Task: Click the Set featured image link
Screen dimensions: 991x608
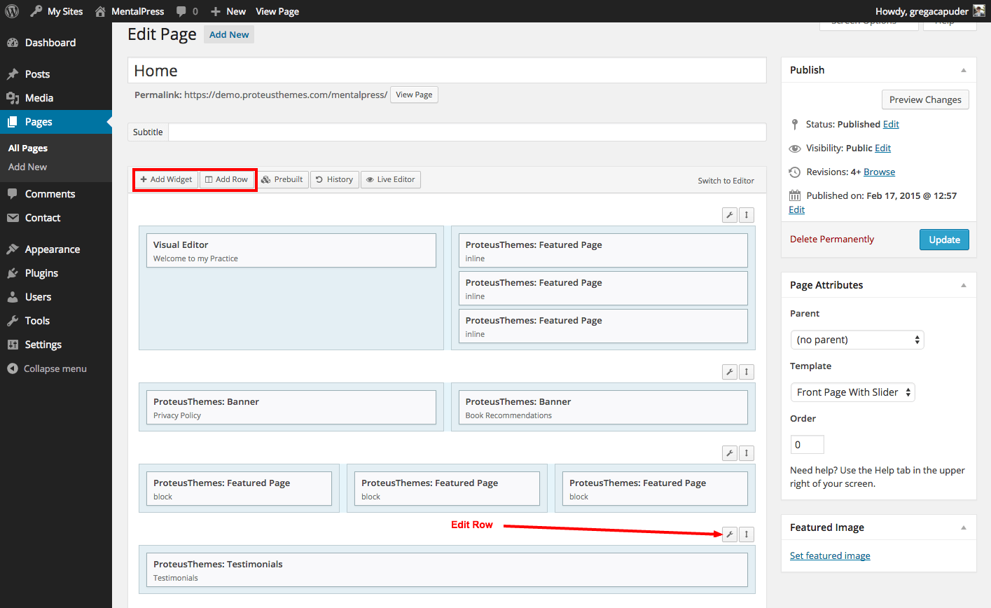Action: pyautogui.click(x=830, y=555)
